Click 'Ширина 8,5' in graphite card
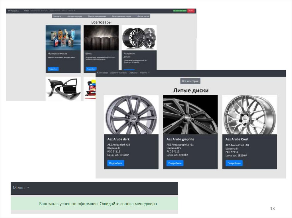 tap(174, 148)
